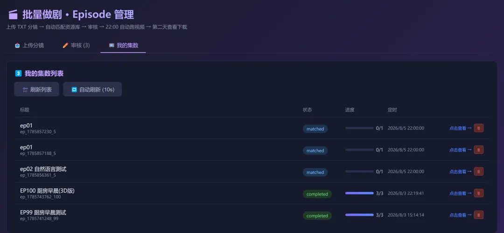
Task: Delete the ep_1785857230_5 episode
Action: tap(479, 128)
